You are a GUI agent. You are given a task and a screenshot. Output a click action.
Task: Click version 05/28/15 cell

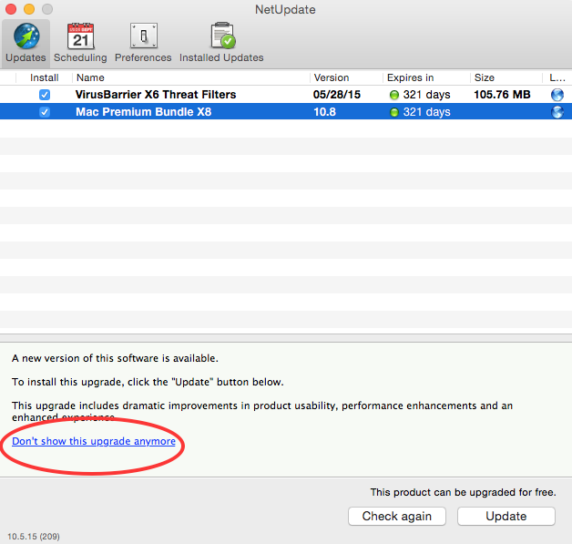(x=337, y=95)
